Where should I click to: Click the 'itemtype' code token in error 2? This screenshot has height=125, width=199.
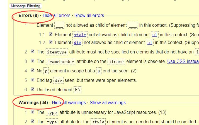(57, 52)
